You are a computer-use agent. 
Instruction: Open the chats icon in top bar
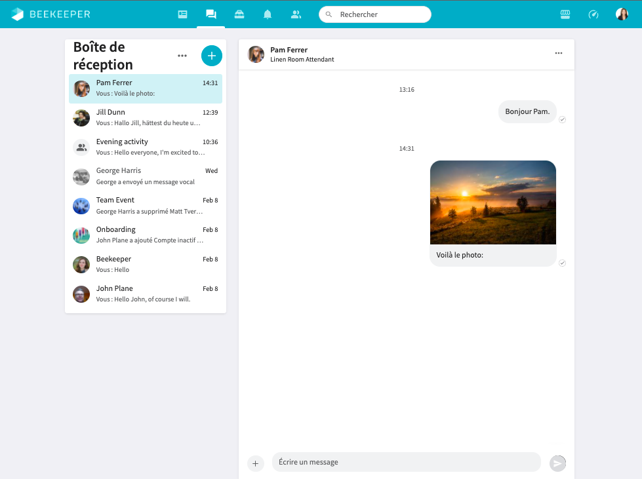click(211, 14)
